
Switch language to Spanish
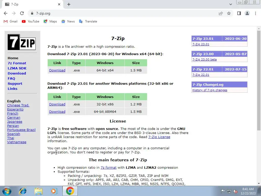coord(14,134)
